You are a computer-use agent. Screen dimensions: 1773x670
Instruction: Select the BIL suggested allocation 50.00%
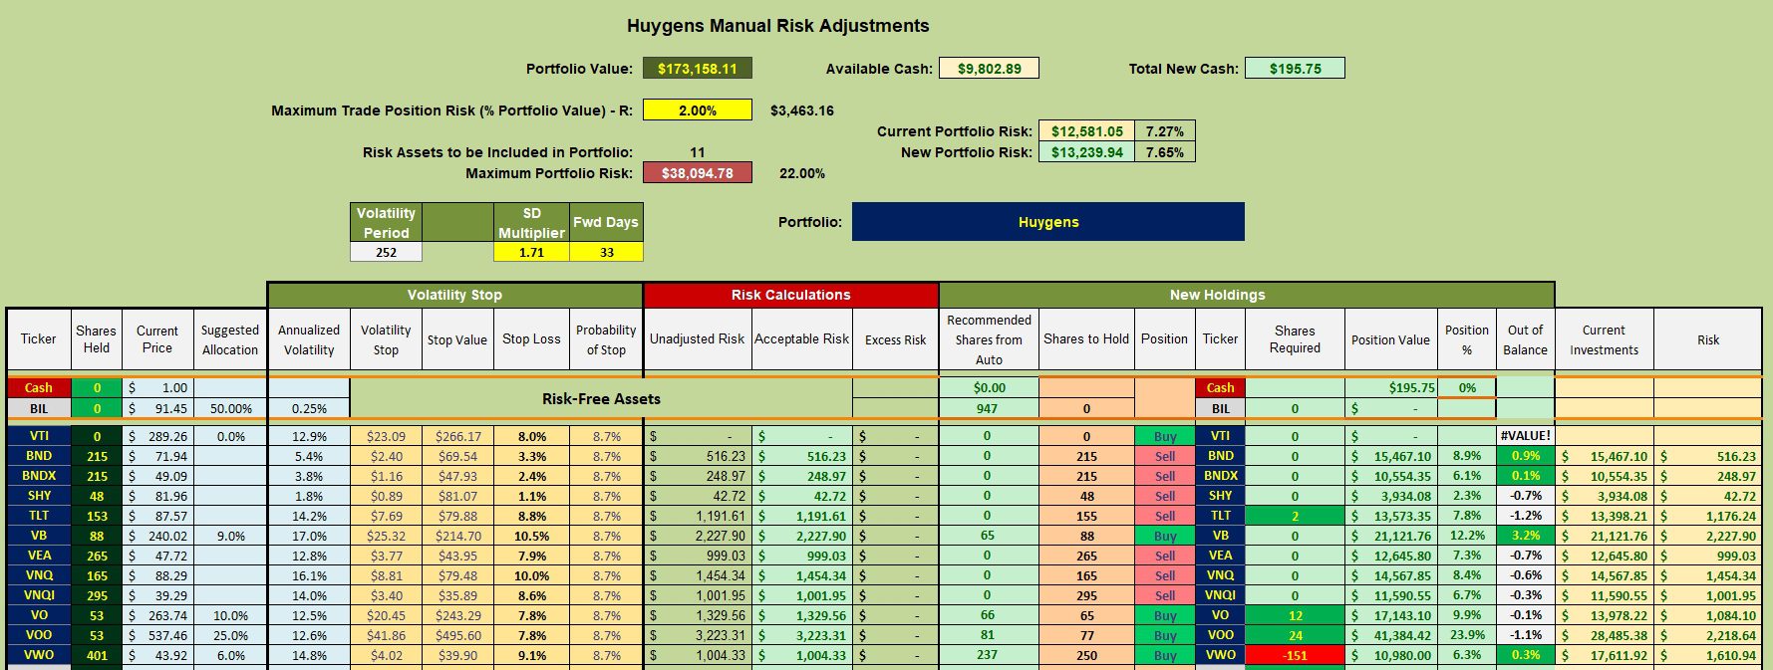pyautogui.click(x=230, y=408)
